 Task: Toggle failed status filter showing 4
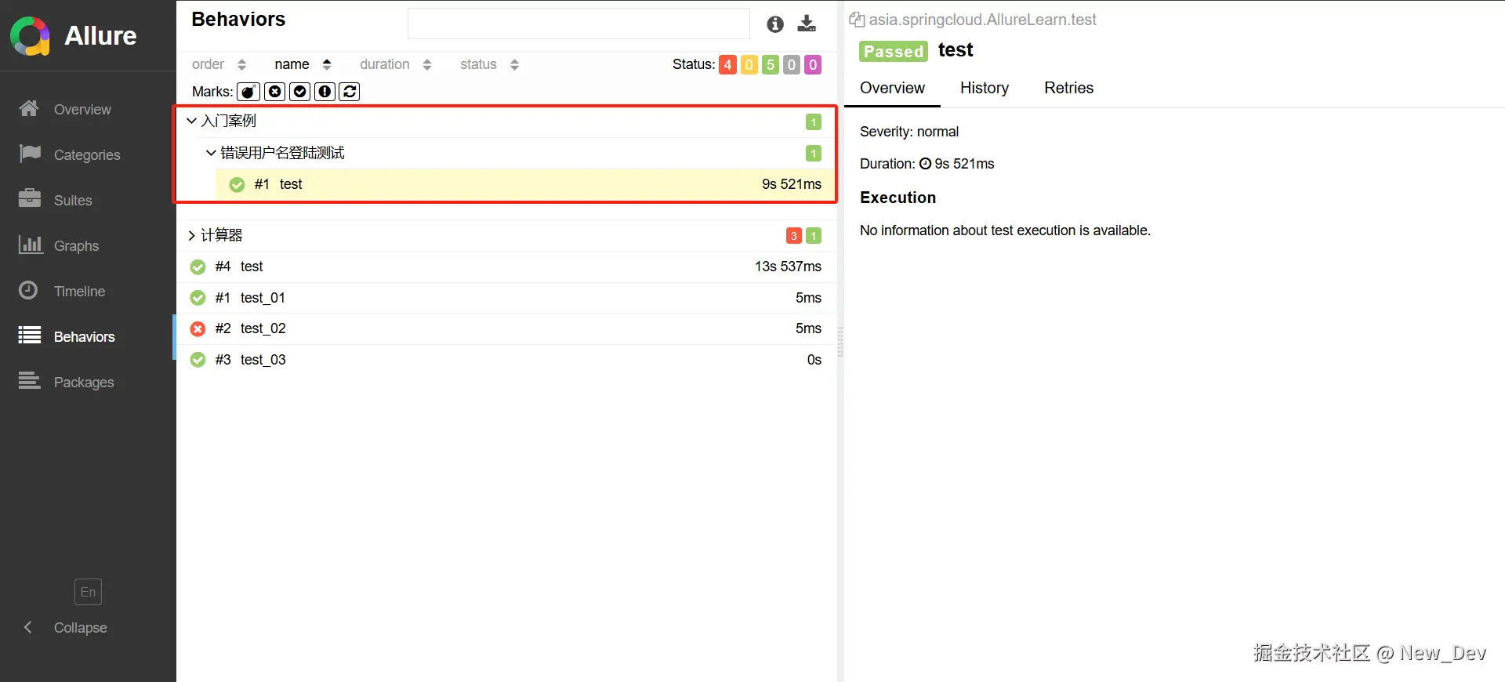(x=727, y=64)
